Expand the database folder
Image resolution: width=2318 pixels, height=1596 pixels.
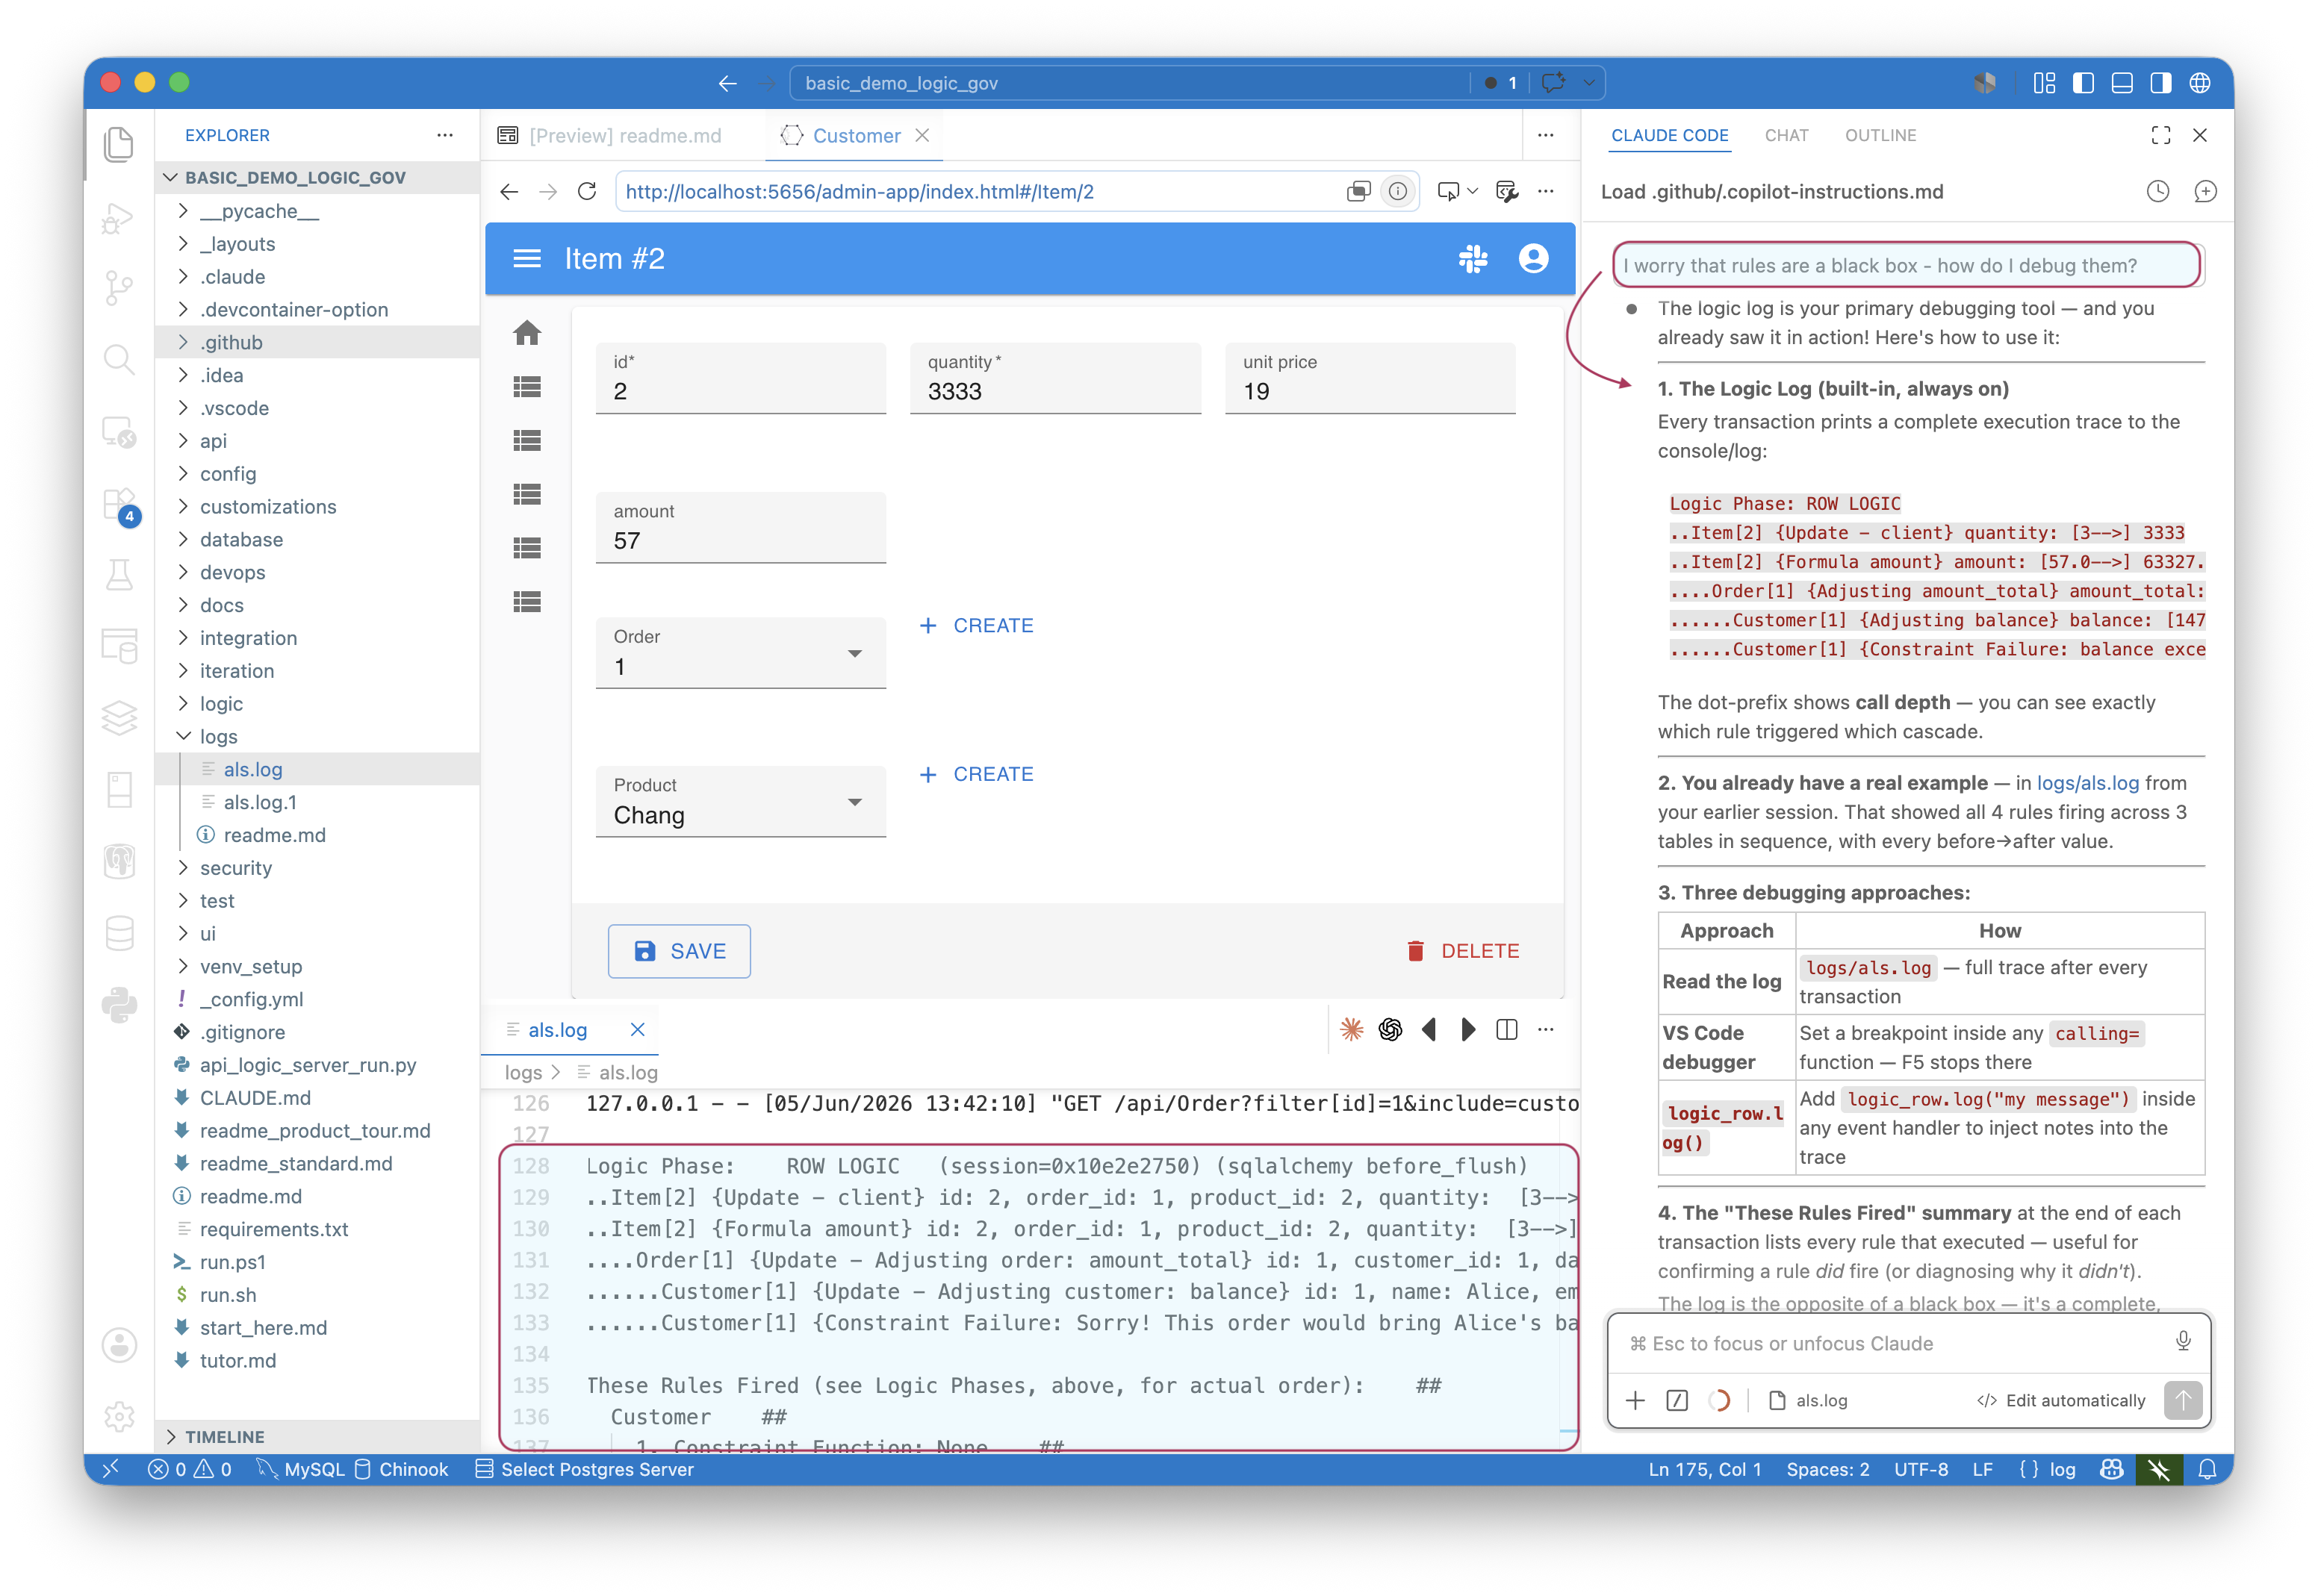tap(318, 539)
